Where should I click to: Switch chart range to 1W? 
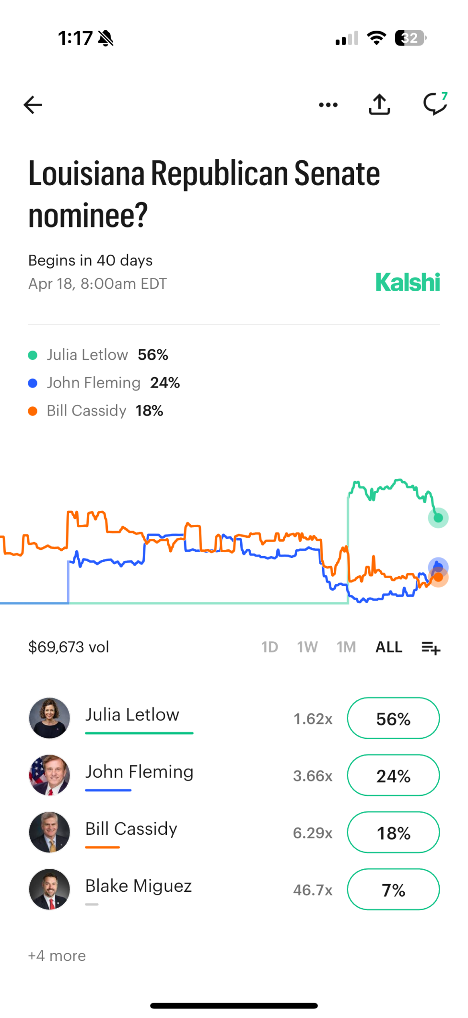tap(307, 647)
